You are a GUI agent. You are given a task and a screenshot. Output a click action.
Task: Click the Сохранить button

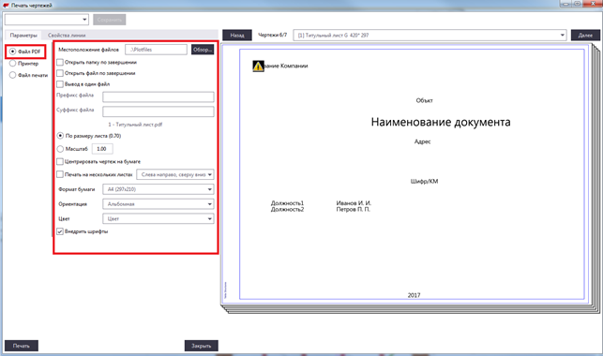pos(109,20)
